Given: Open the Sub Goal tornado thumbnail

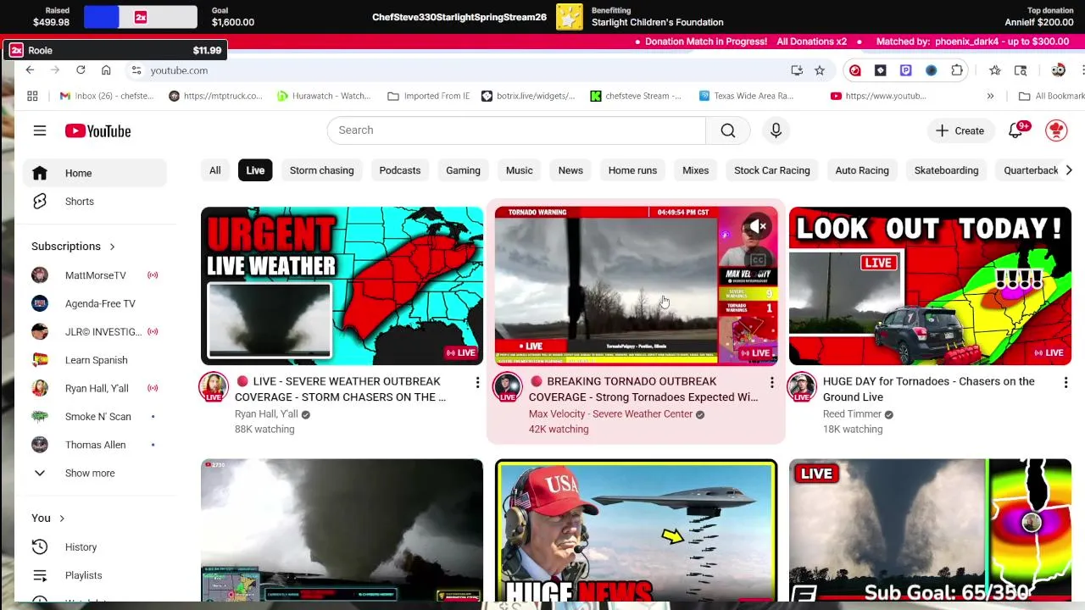Looking at the screenshot, I should [x=930, y=530].
